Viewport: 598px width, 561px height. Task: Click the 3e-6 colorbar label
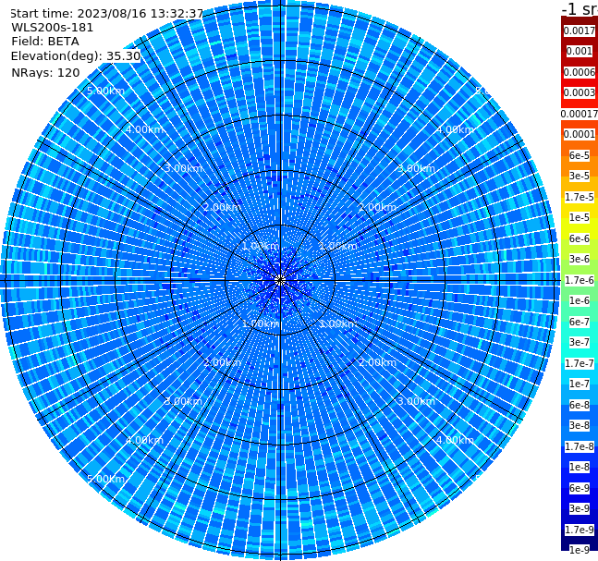click(x=580, y=259)
